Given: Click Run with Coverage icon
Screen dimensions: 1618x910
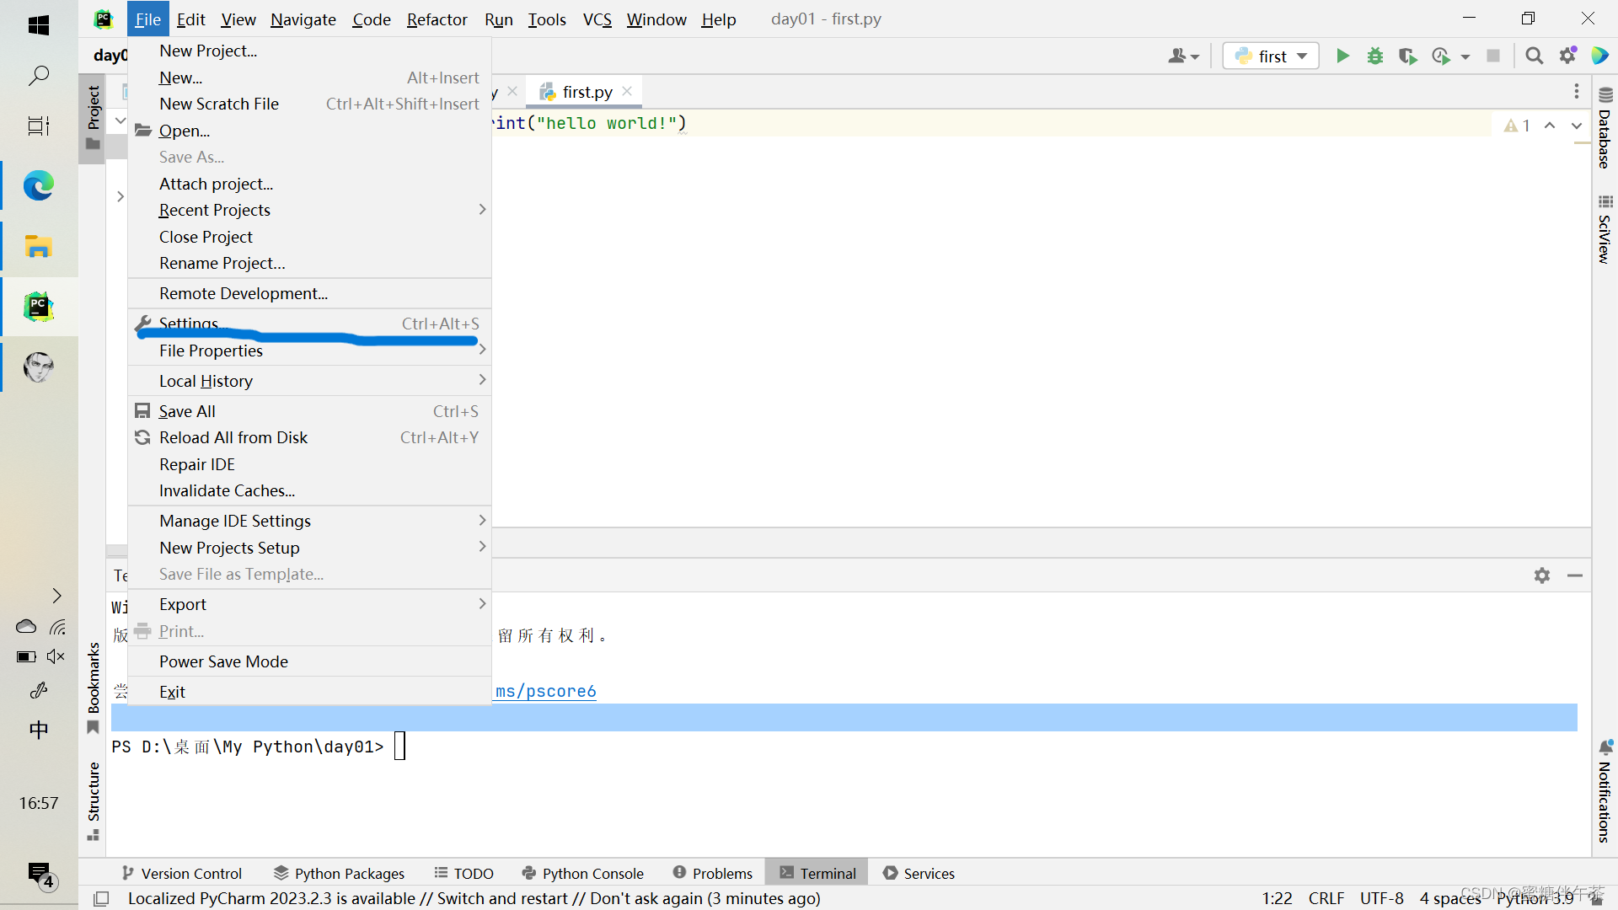Looking at the screenshot, I should pos(1407,56).
